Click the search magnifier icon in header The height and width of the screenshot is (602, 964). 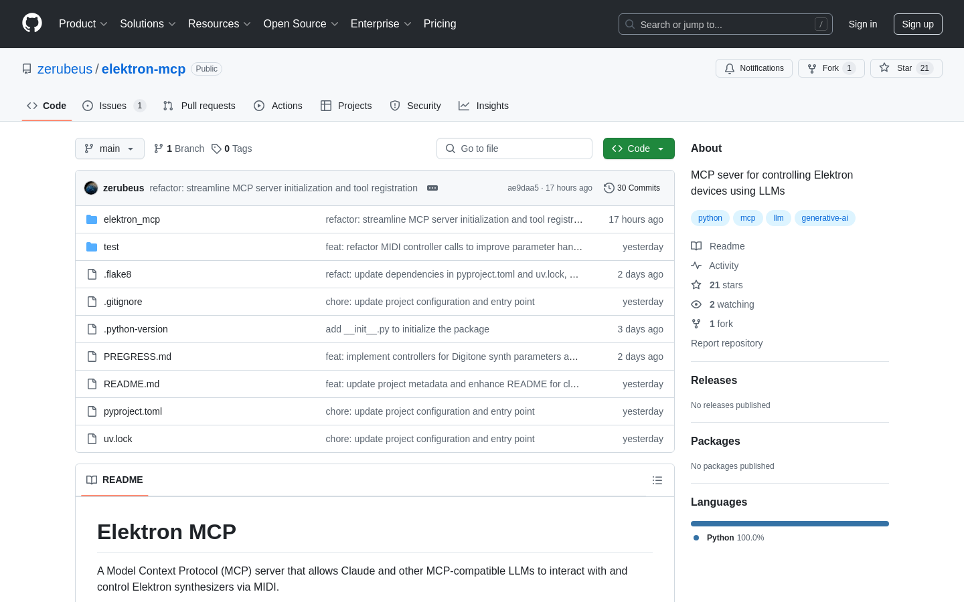(630, 24)
